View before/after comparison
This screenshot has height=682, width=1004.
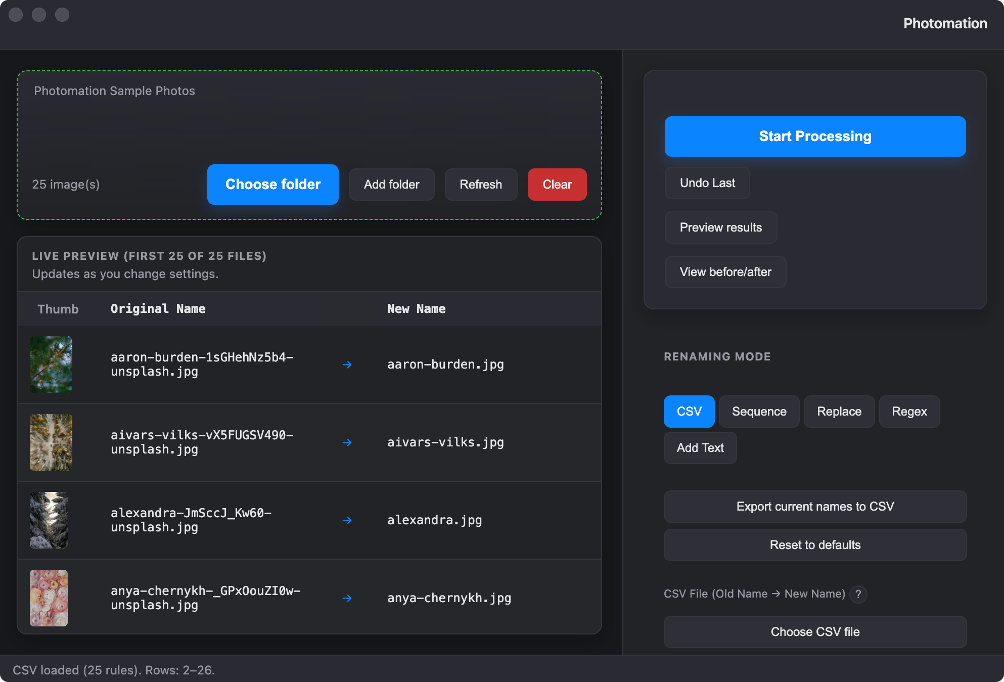click(x=725, y=271)
